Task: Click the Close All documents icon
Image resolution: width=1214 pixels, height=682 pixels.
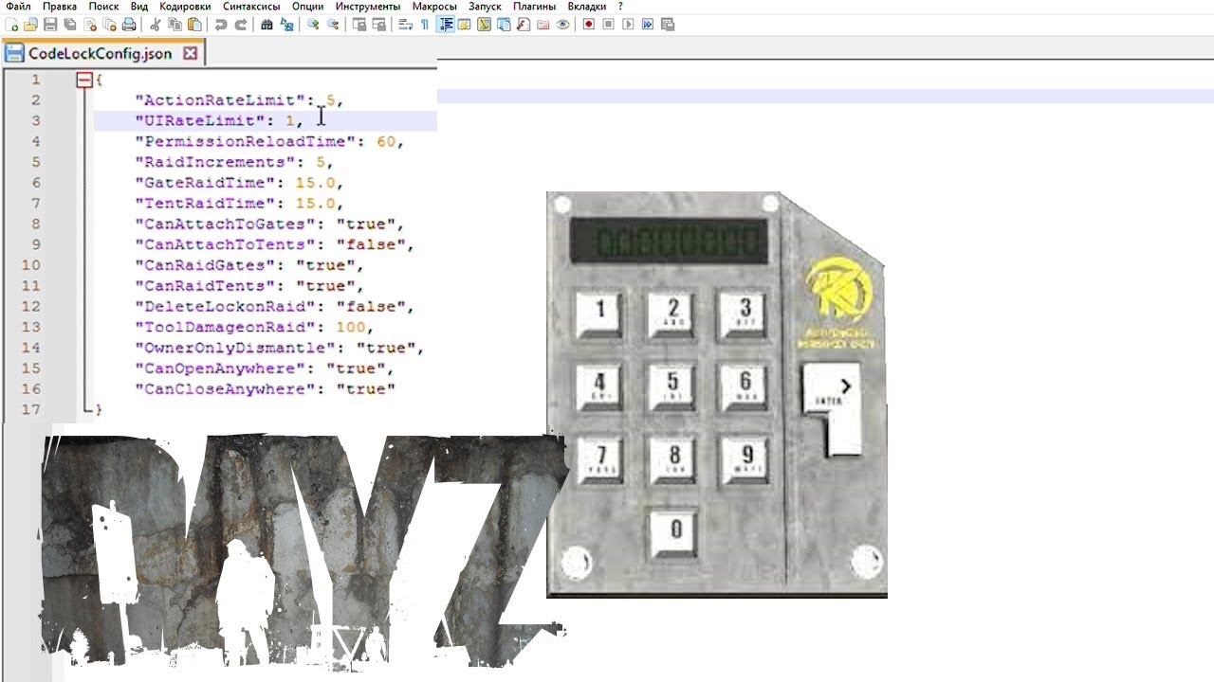Action: click(109, 25)
